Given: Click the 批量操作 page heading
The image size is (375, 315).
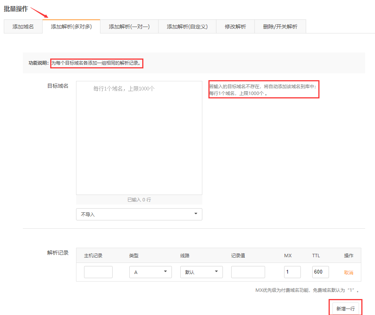Looking at the screenshot, I should coord(16,9).
